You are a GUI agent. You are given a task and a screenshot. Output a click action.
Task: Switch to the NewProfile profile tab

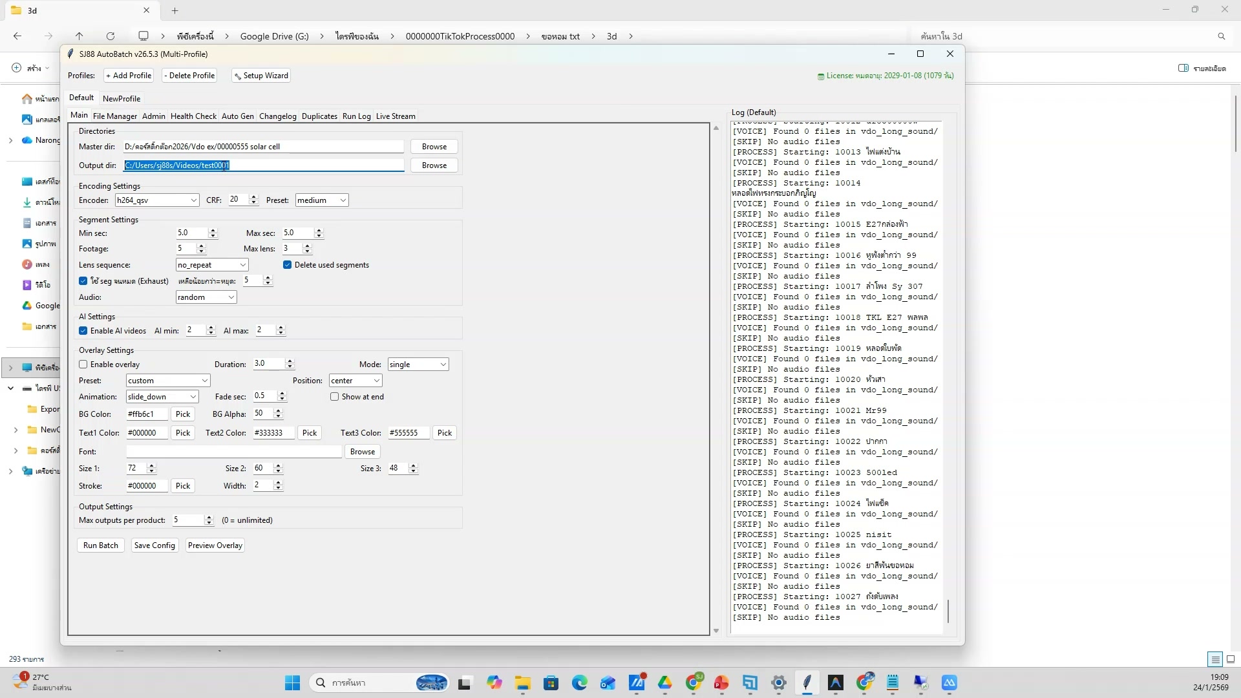pos(122,98)
